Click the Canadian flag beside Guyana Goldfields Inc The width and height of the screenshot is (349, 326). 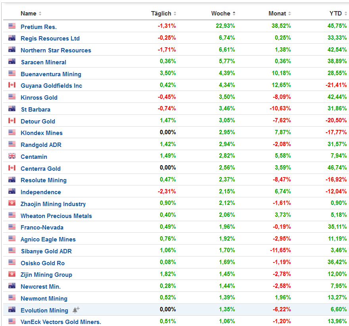(12, 85)
